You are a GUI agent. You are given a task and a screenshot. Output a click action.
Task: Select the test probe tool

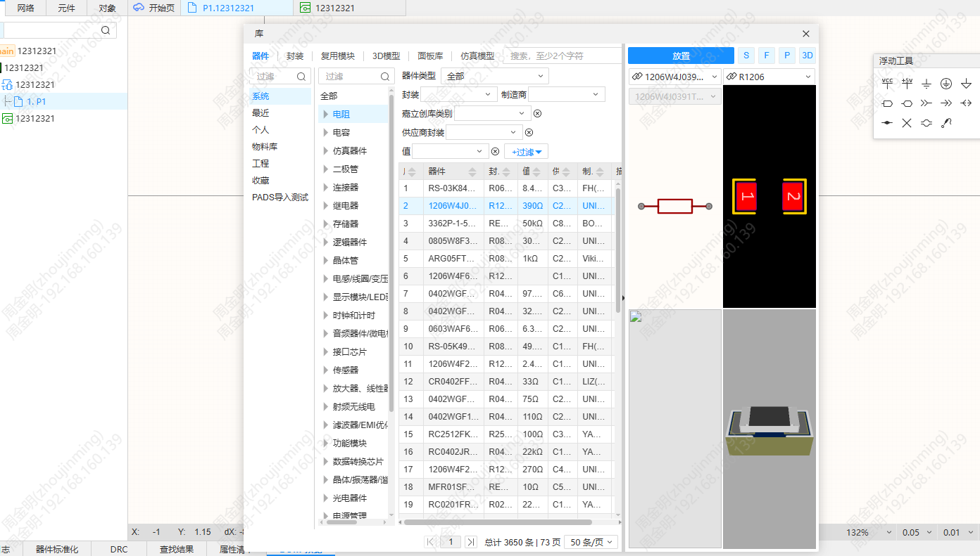tap(946, 123)
